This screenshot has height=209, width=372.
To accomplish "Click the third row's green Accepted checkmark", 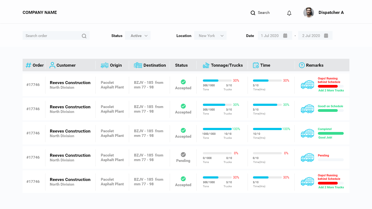I will click(x=183, y=130).
